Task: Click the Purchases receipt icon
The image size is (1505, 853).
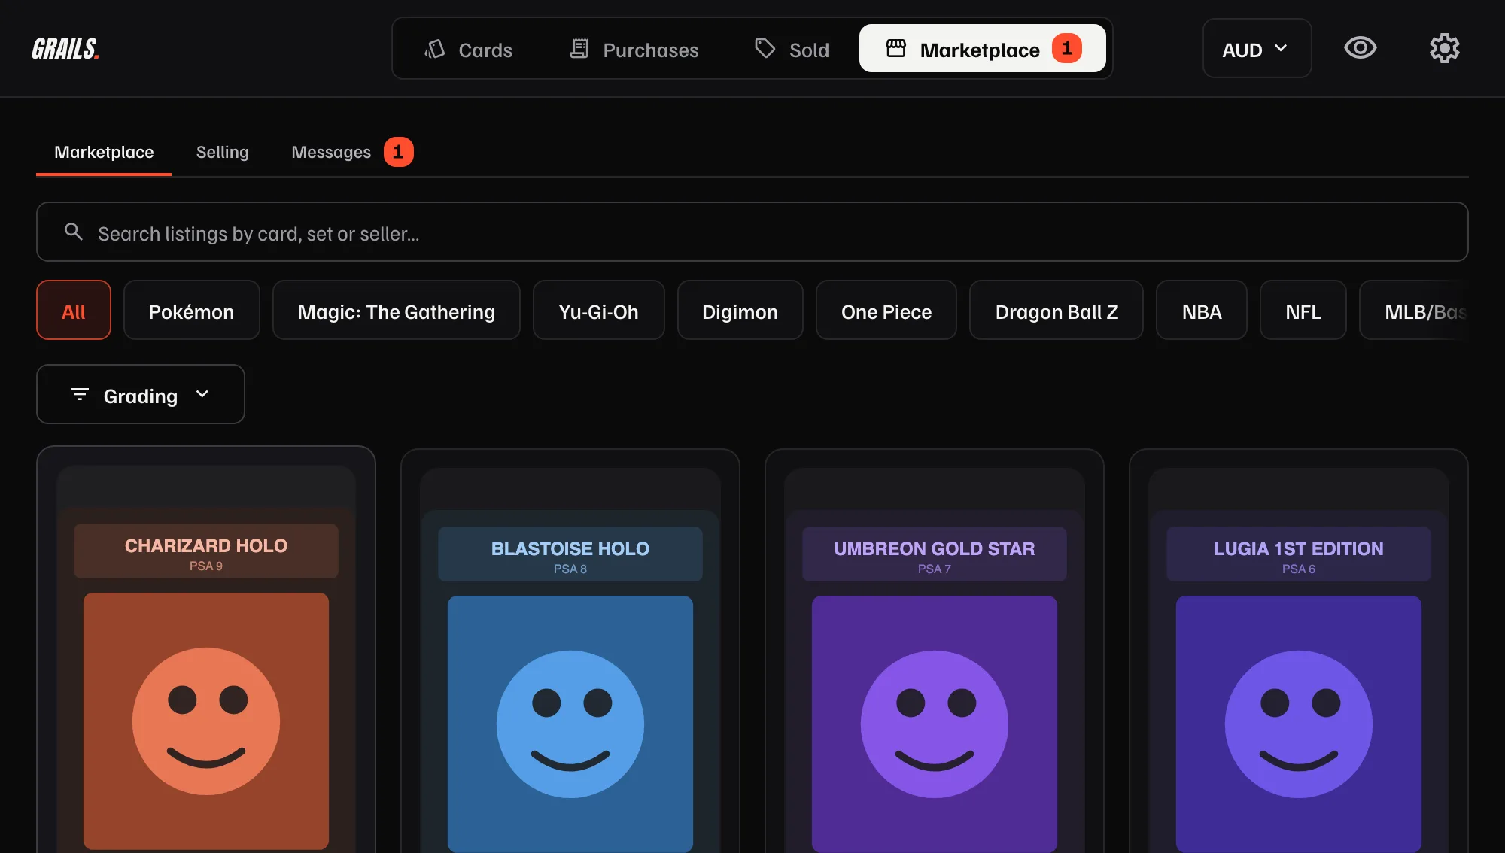Action: coord(579,49)
